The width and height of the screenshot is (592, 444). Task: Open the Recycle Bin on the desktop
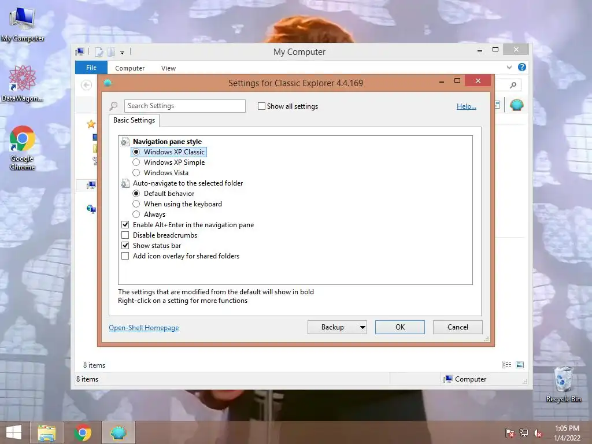coord(563,384)
